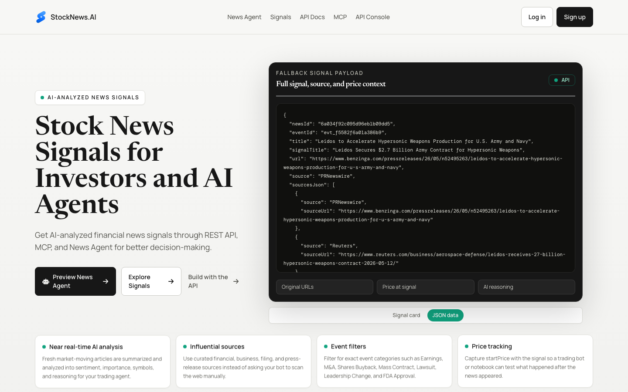Click the 'Filter for exact event categories' description

(383, 367)
